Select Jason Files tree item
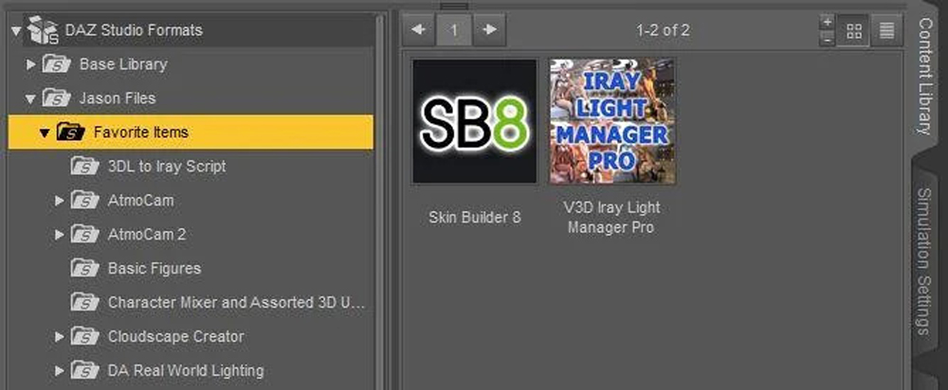Viewport: 948px width, 390px height. pyautogui.click(x=118, y=97)
